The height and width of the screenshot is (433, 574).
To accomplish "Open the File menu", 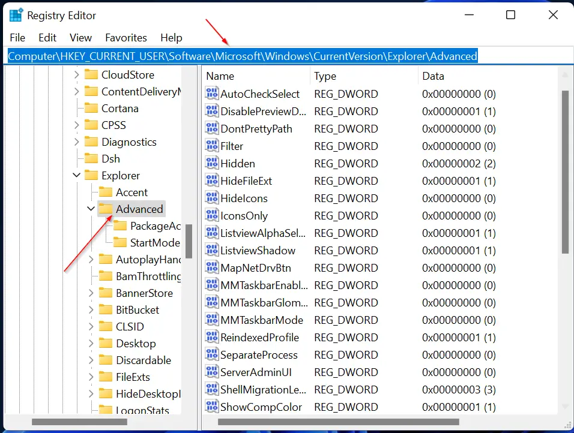I will [x=17, y=38].
